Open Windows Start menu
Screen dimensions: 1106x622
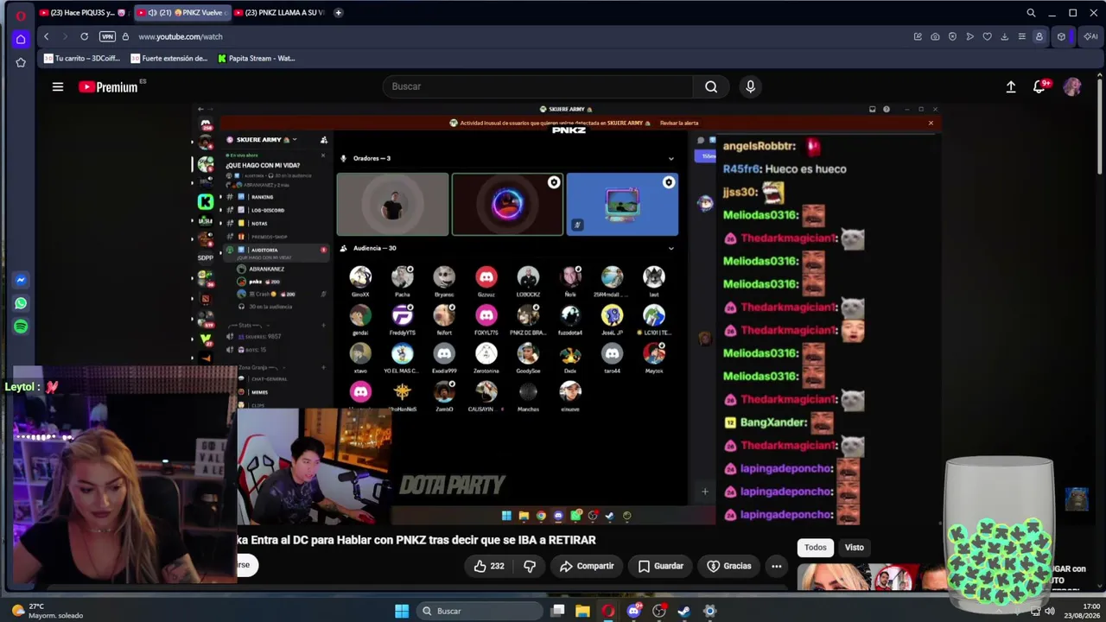402,611
